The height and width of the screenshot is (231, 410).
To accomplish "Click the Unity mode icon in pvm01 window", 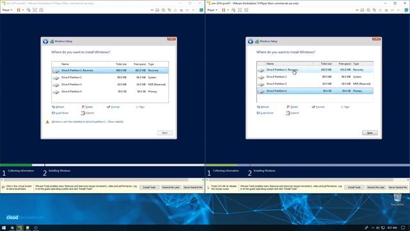I will click(246, 10).
